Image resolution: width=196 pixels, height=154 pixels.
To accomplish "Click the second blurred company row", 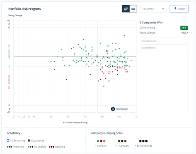I will (x=163, y=48).
